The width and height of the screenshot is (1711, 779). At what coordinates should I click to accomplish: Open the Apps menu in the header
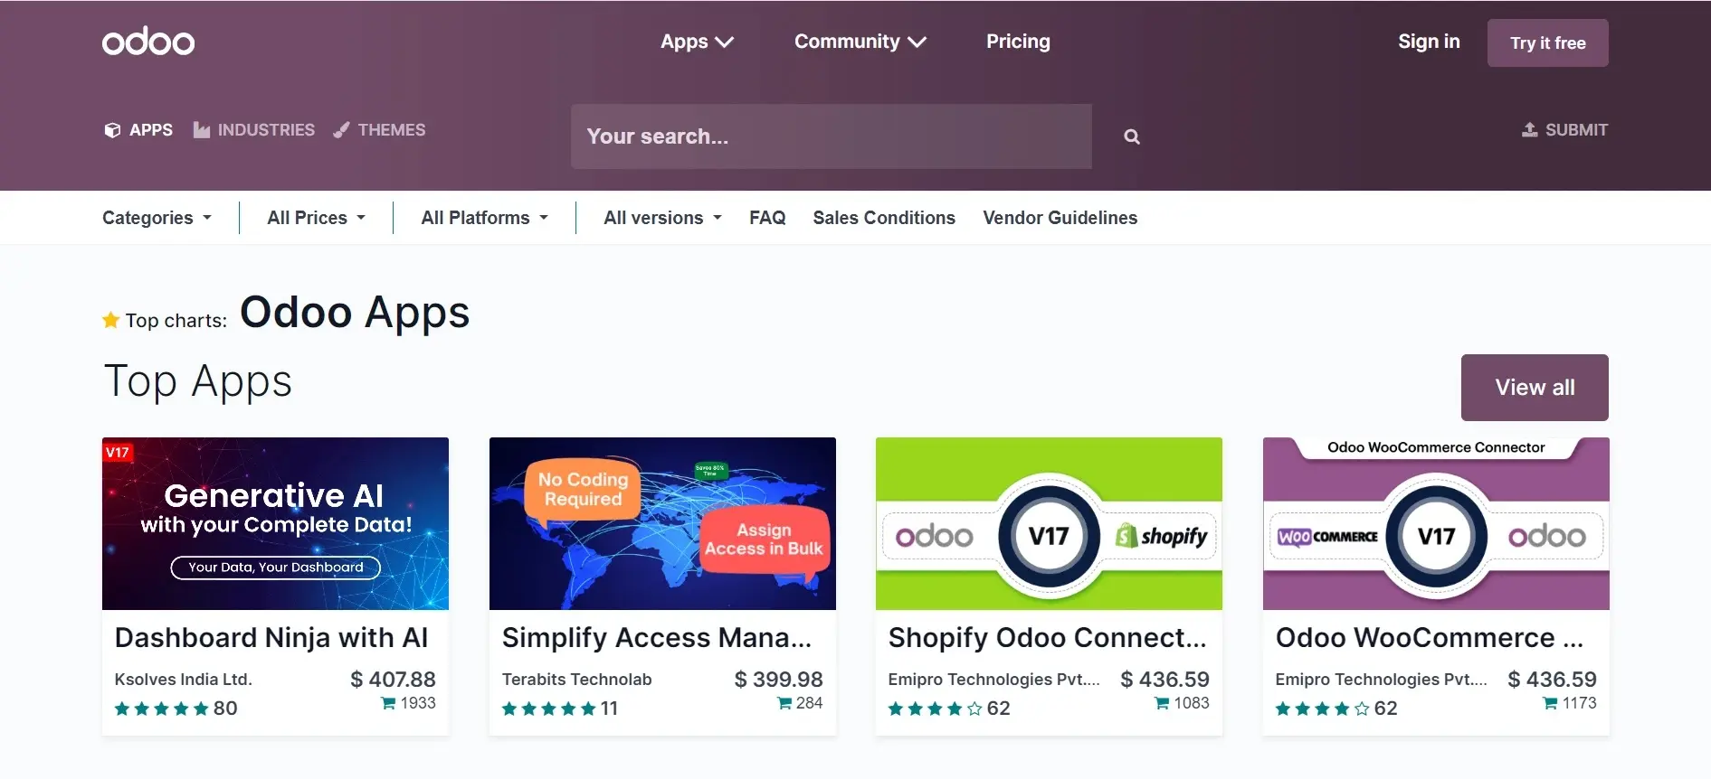point(696,41)
